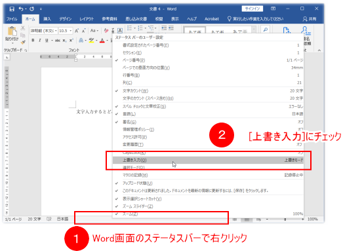Click the 100% zoom level in status bar
The image size is (343, 251).
[312, 219]
